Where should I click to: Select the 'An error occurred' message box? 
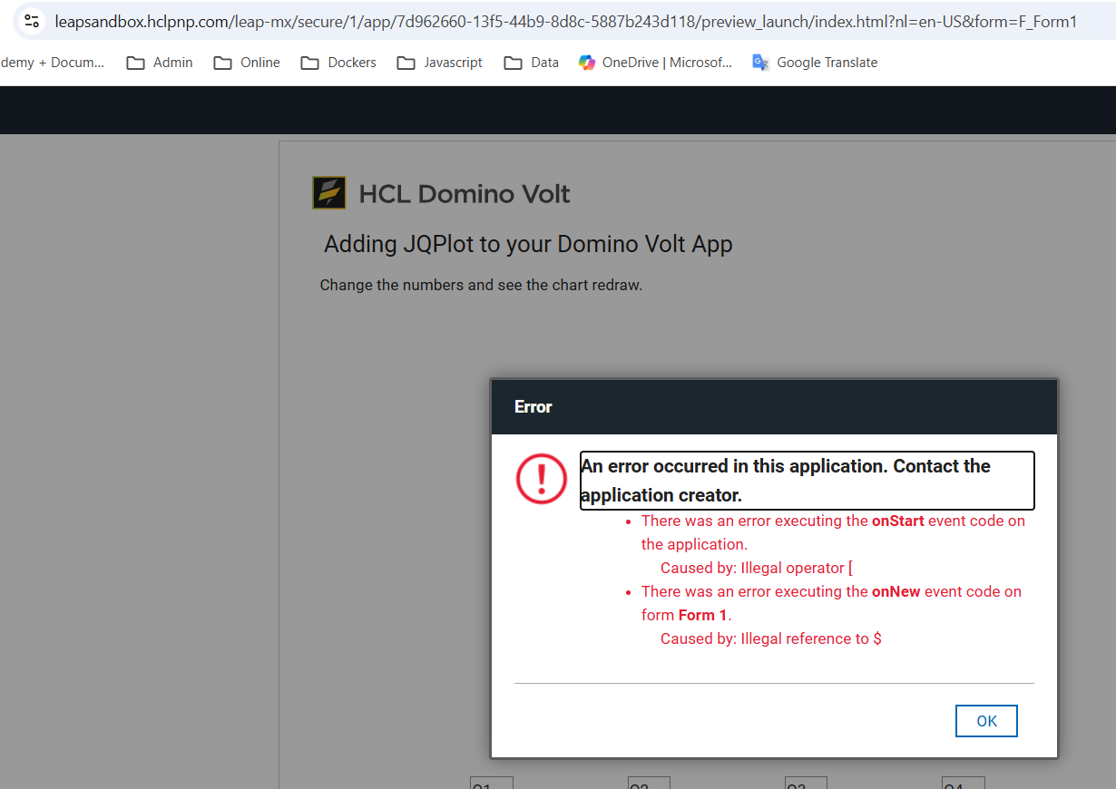click(x=807, y=481)
